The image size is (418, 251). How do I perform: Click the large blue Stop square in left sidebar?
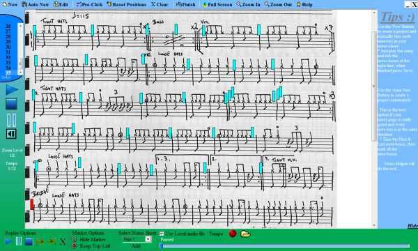[11, 104]
